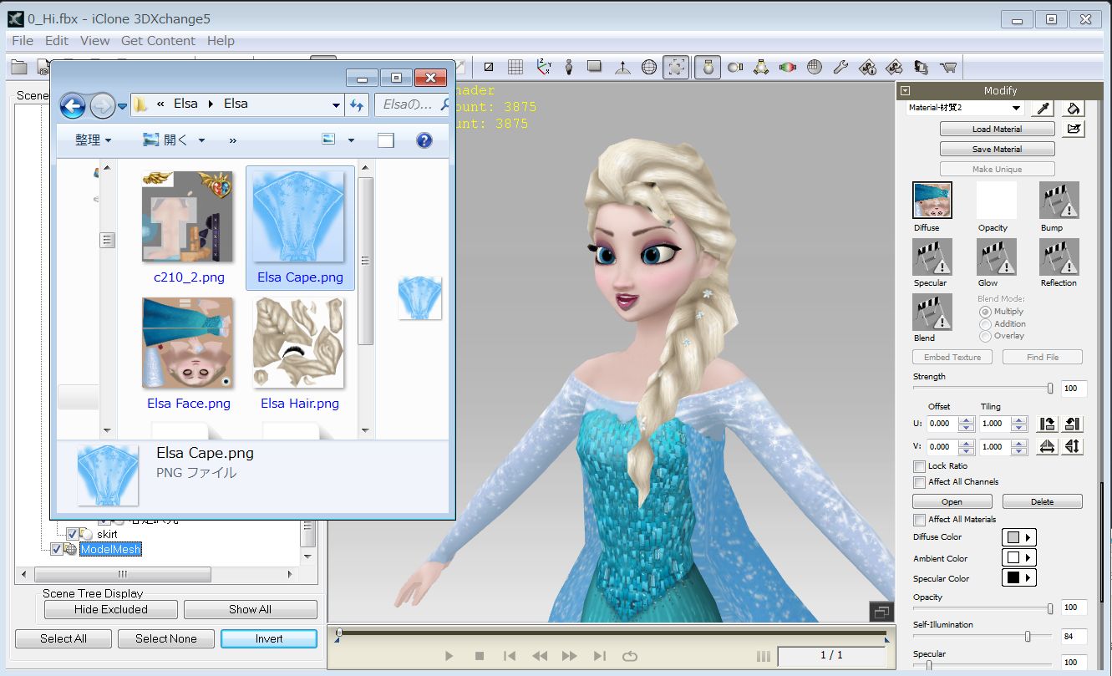The image size is (1112, 676).
Task: Click the three-point light toolbar icon
Action: (x=761, y=68)
